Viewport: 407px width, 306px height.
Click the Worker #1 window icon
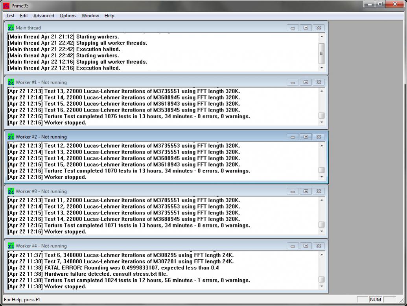tap(11, 82)
